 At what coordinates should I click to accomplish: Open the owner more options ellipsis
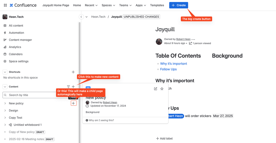point(193,39)
